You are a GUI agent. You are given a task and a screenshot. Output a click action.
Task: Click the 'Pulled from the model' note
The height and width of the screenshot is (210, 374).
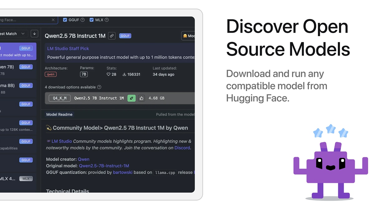[175, 114]
